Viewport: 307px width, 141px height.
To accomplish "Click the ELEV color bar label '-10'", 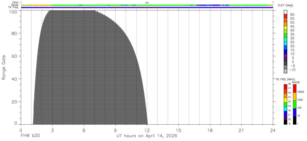I will coord(292,70).
